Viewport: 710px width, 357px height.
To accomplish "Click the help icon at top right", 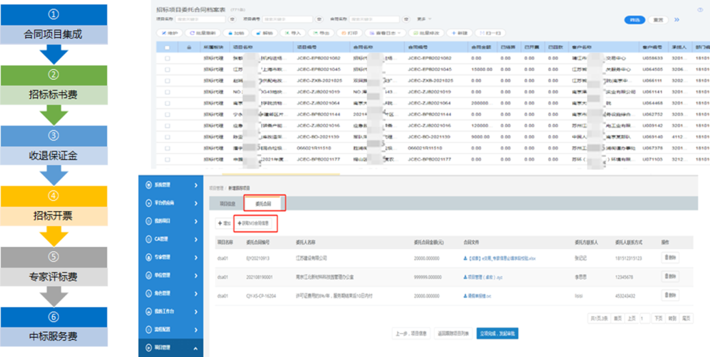I will coord(699,10).
